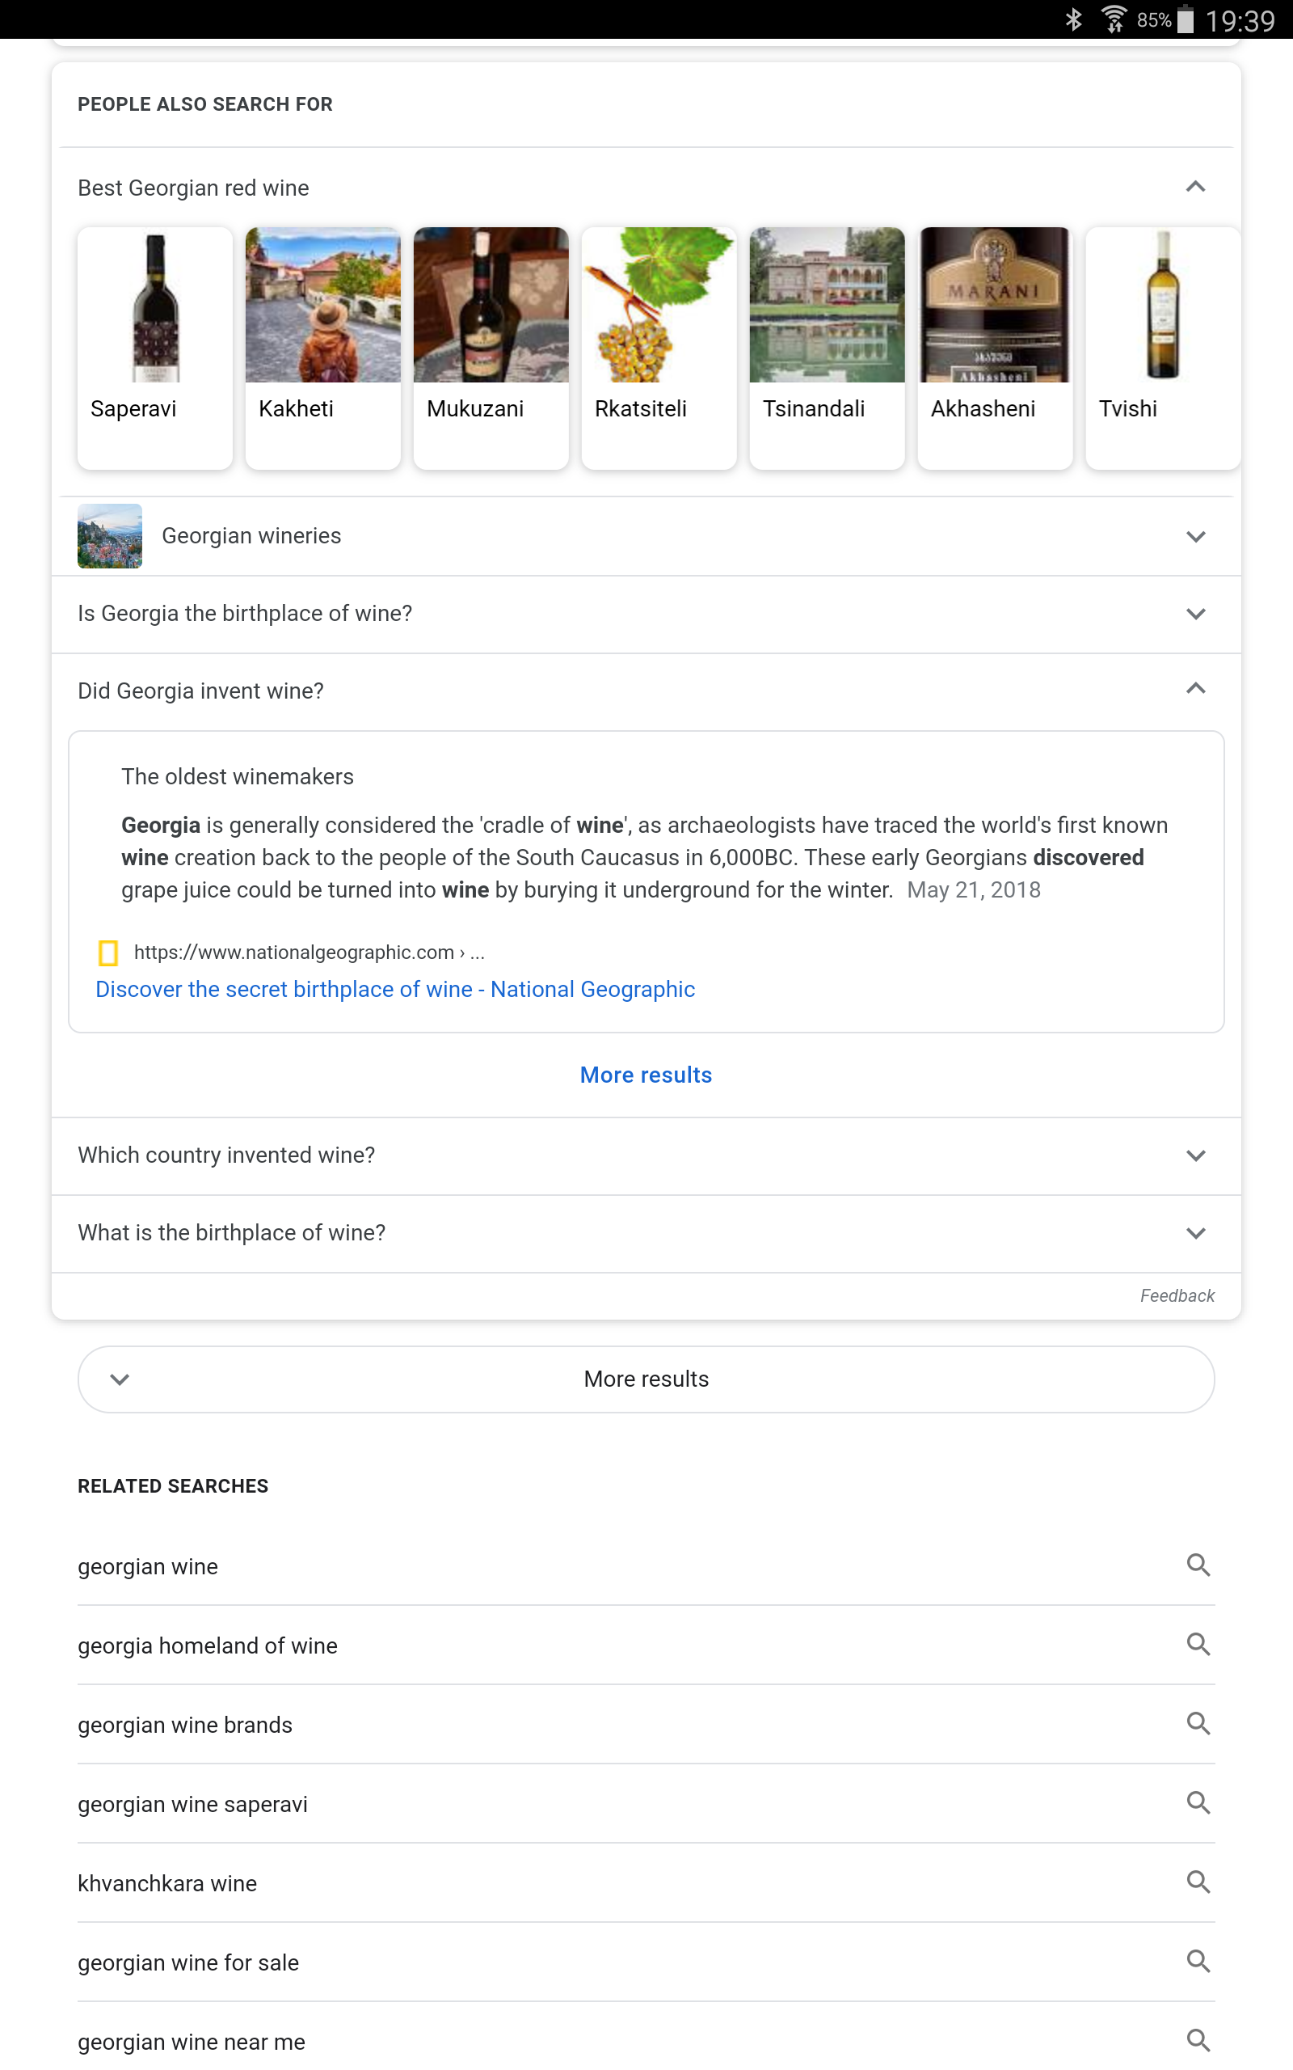Tap search icon for "georgia homeland of wine"
Viewport: 1293px width, 2070px height.
click(x=1197, y=1644)
